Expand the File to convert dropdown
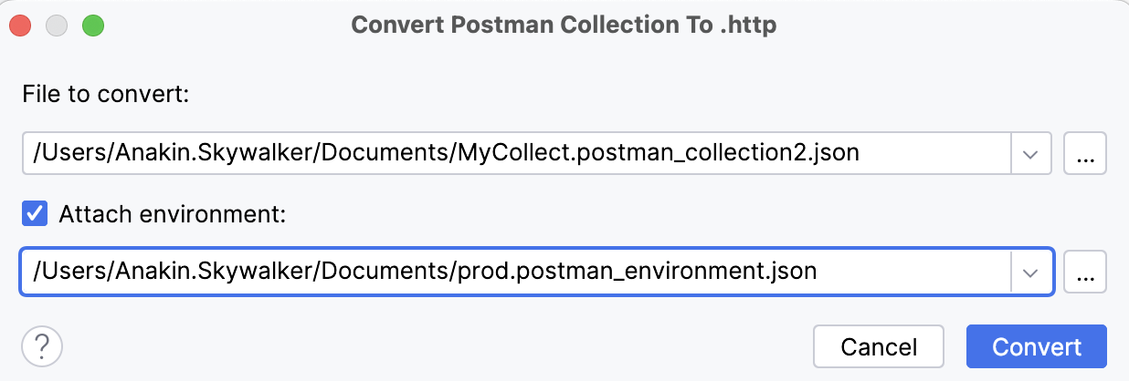Viewport: 1129px width, 381px height. pyautogui.click(x=1031, y=154)
